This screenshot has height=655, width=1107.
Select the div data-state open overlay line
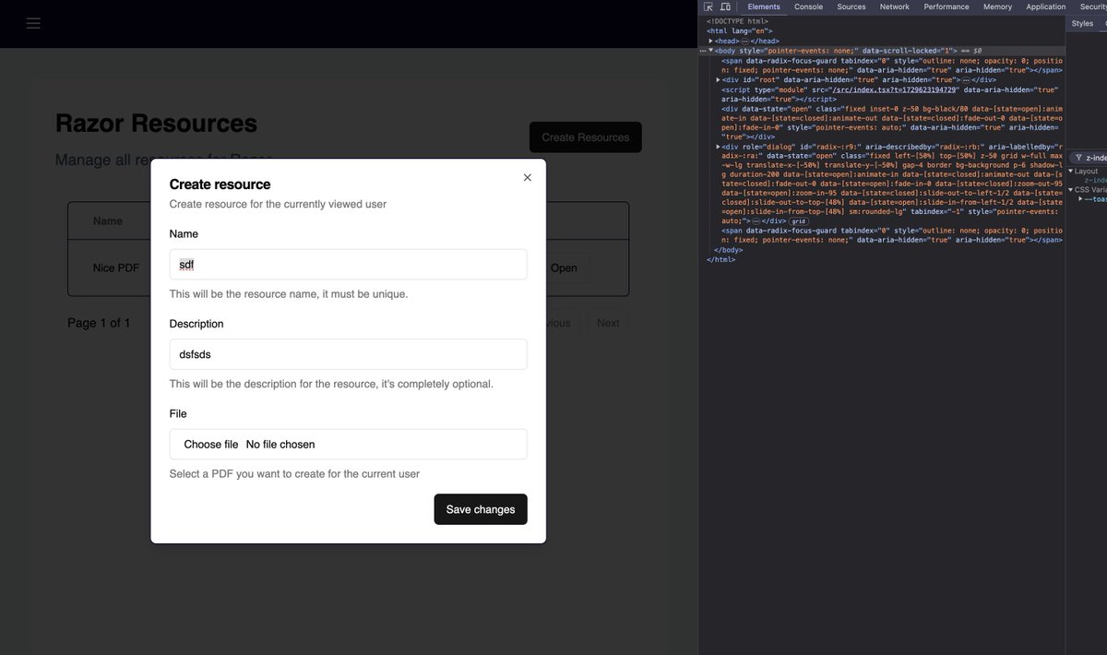pyautogui.click(x=892, y=123)
